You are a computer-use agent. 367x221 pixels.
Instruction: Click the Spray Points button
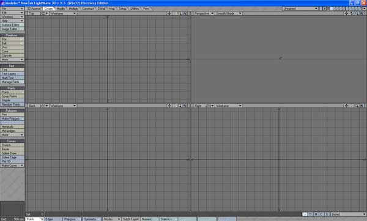click(x=12, y=96)
